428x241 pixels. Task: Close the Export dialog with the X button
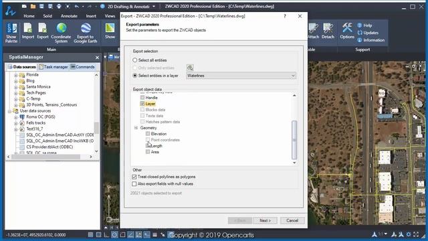click(300, 16)
